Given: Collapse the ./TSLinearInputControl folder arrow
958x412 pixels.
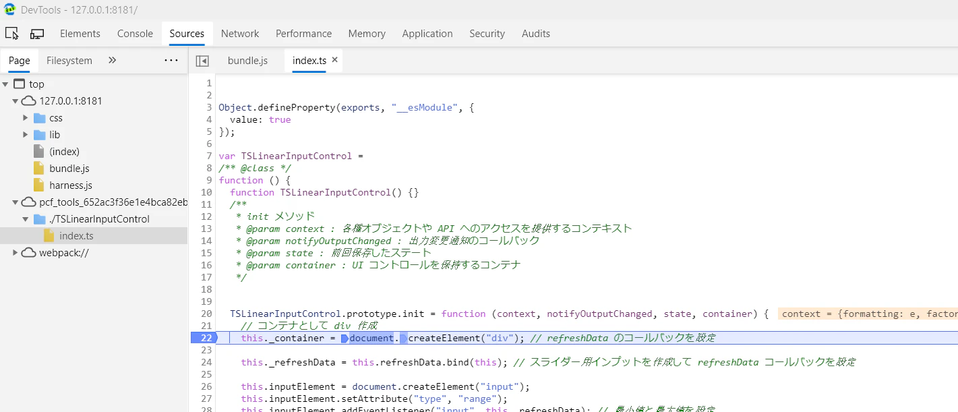Looking at the screenshot, I should pyautogui.click(x=26, y=219).
